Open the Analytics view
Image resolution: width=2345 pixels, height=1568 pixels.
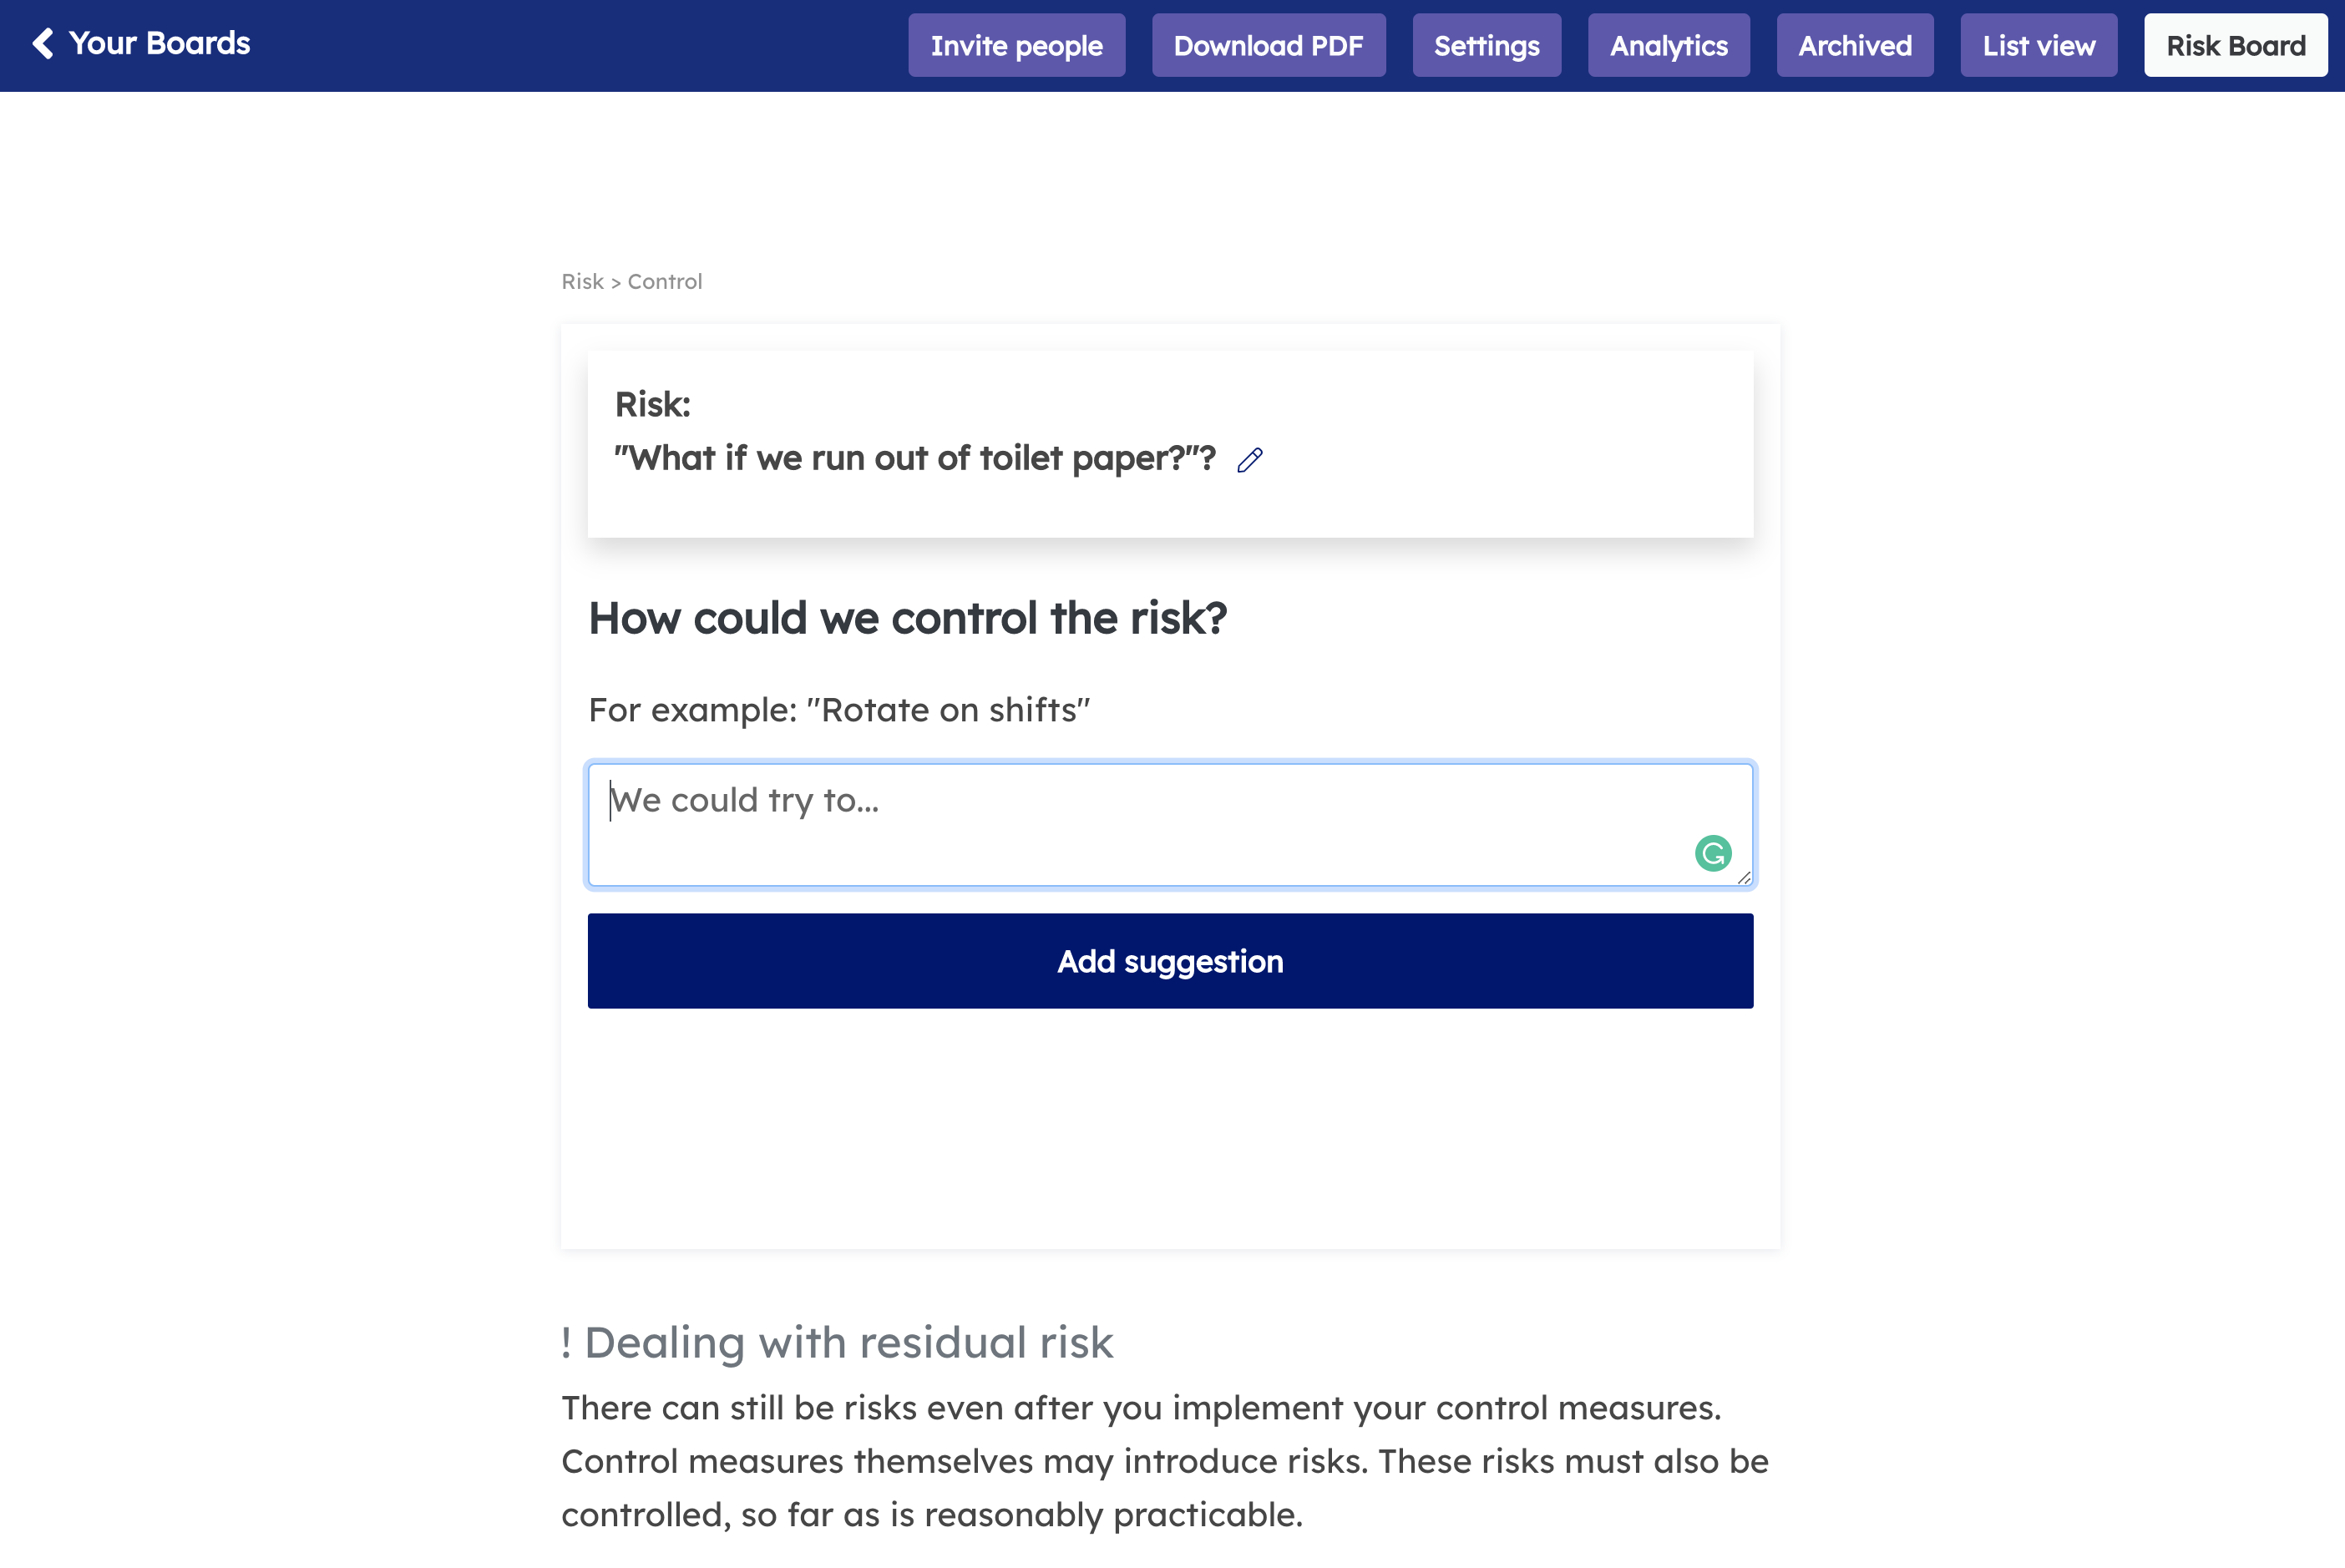1668,45
